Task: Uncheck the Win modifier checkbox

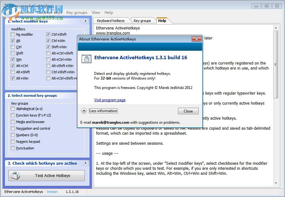Action: [13, 59]
